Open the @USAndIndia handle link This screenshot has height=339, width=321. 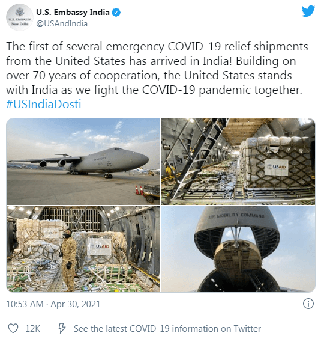click(62, 23)
